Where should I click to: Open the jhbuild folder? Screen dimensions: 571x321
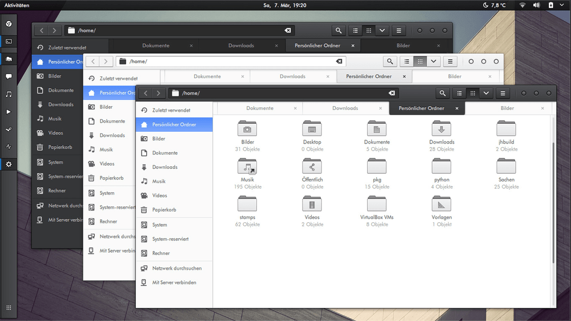click(506, 129)
